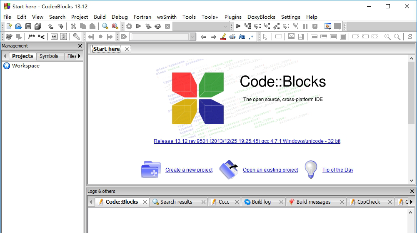Click the jump back arrow icon
The image size is (417, 242).
(x=203, y=37)
